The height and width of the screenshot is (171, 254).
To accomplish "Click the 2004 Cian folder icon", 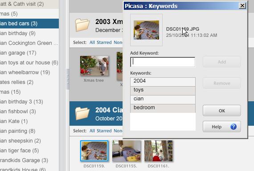I will 82,114.
